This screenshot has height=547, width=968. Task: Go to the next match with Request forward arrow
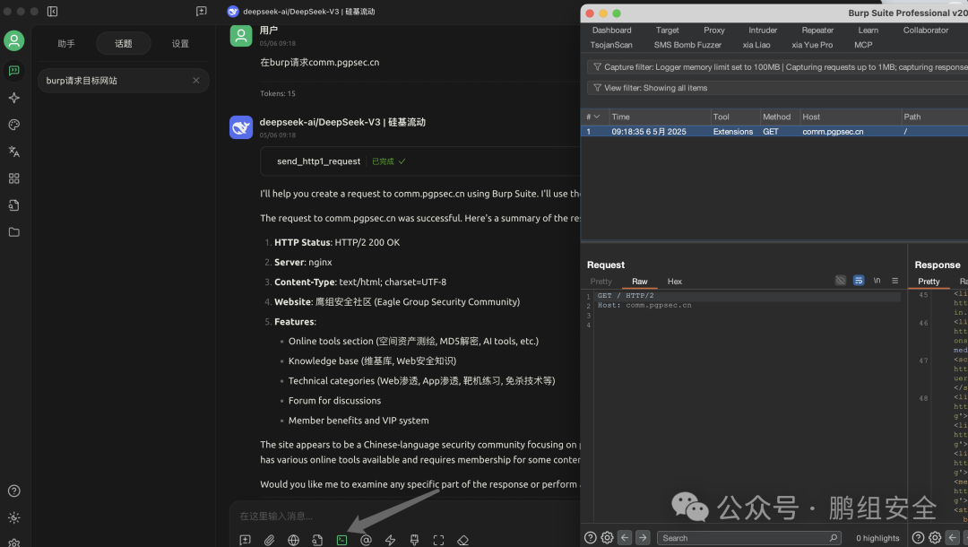point(643,538)
